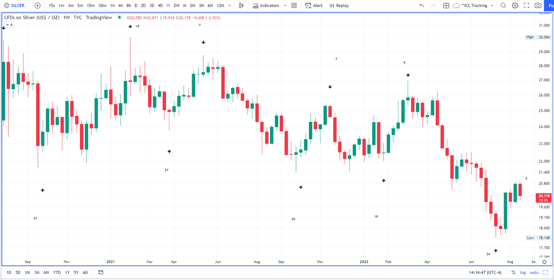Set the date range to 5D

pyautogui.click(x=18, y=272)
